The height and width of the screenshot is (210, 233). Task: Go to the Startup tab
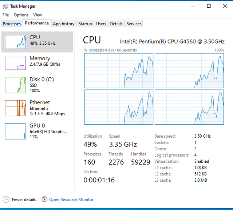pos(85,24)
